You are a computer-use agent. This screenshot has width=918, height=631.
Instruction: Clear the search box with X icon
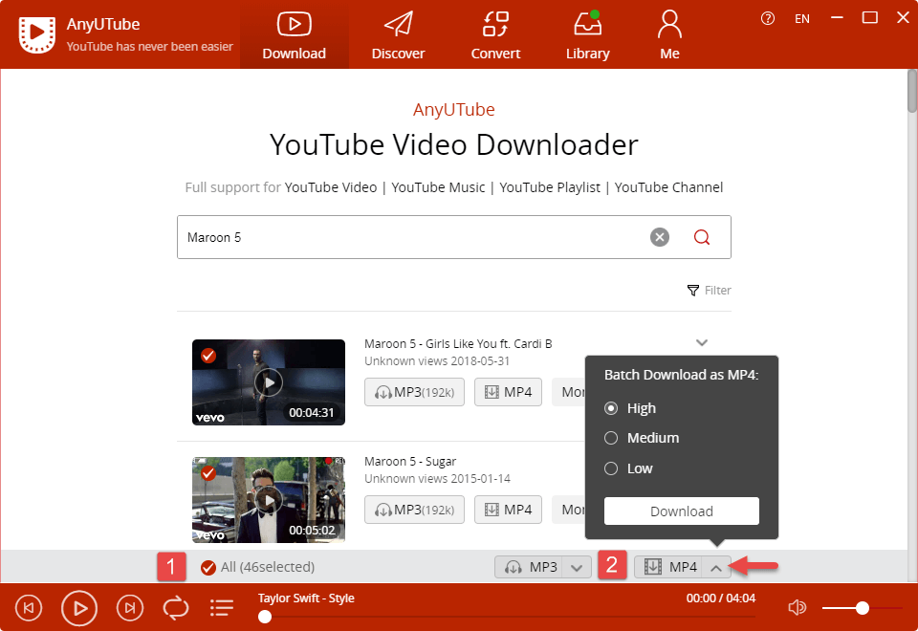click(x=660, y=237)
